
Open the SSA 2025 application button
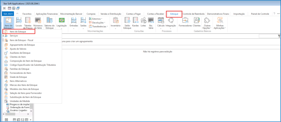point(8,14)
